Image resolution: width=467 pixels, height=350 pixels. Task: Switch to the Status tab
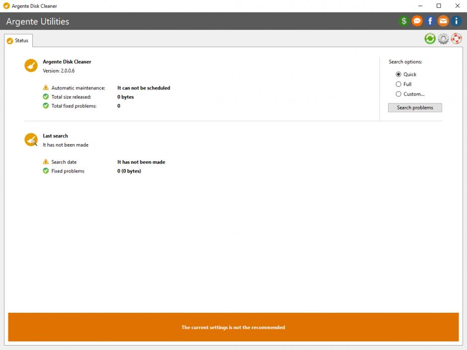[18, 41]
